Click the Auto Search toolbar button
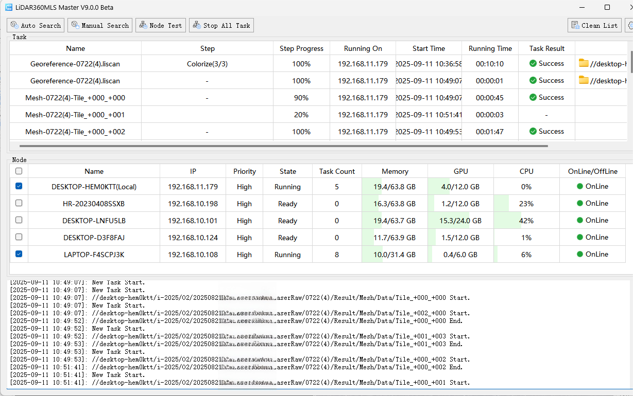Viewport: 633px width, 396px height. coord(36,25)
